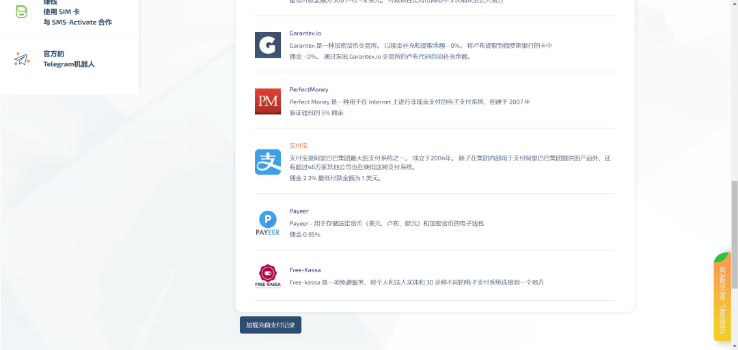Click Alipay description mentioning 成立于2004年
The width and height of the screenshot is (738, 350).
(x=450, y=162)
